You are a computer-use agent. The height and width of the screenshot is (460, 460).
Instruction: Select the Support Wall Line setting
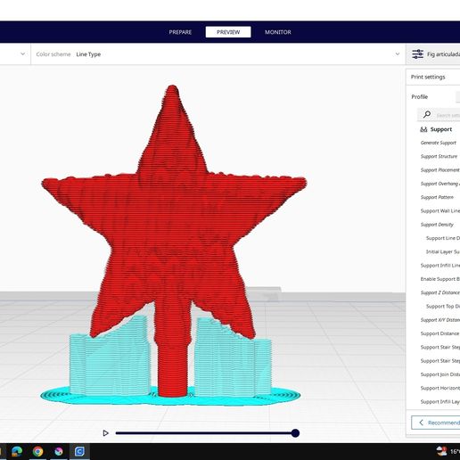(440, 211)
